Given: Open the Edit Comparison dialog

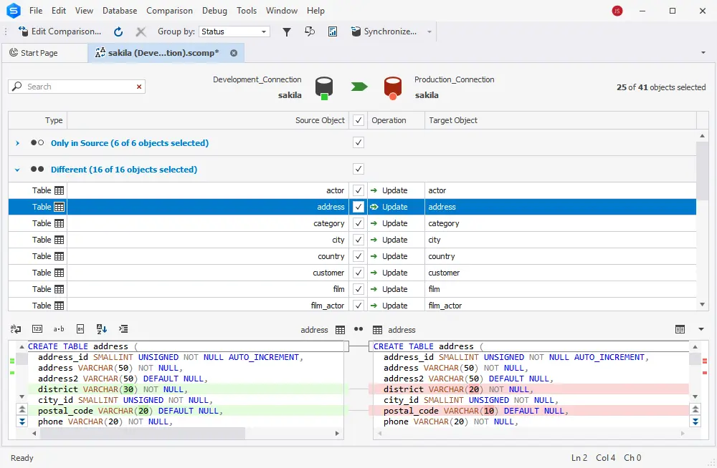Looking at the screenshot, I should [x=60, y=31].
